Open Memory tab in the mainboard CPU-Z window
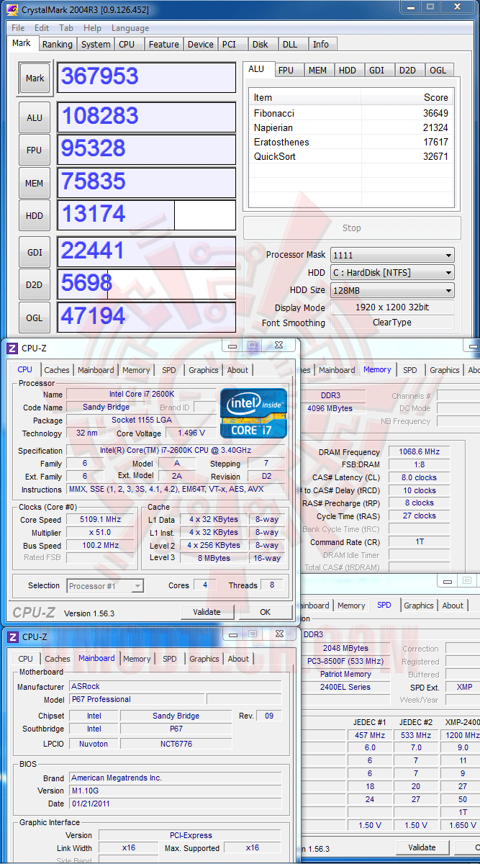 click(137, 659)
